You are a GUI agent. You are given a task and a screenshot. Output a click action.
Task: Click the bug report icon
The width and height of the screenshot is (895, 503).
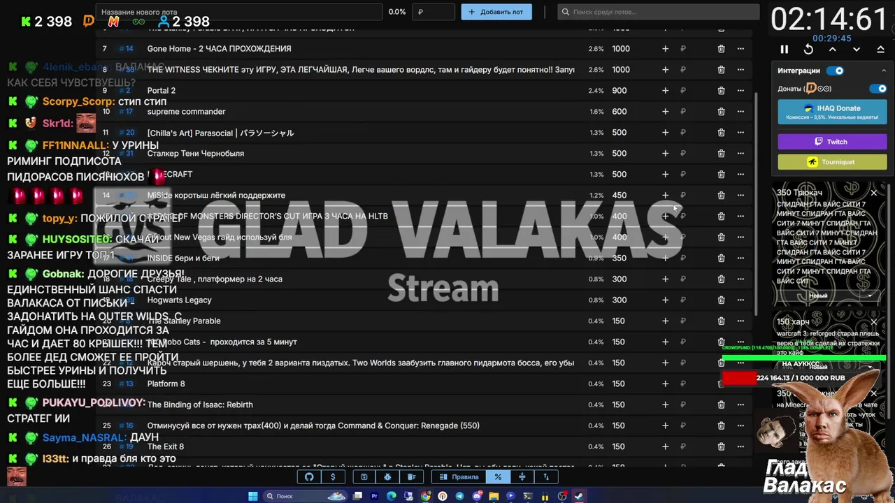(x=387, y=477)
